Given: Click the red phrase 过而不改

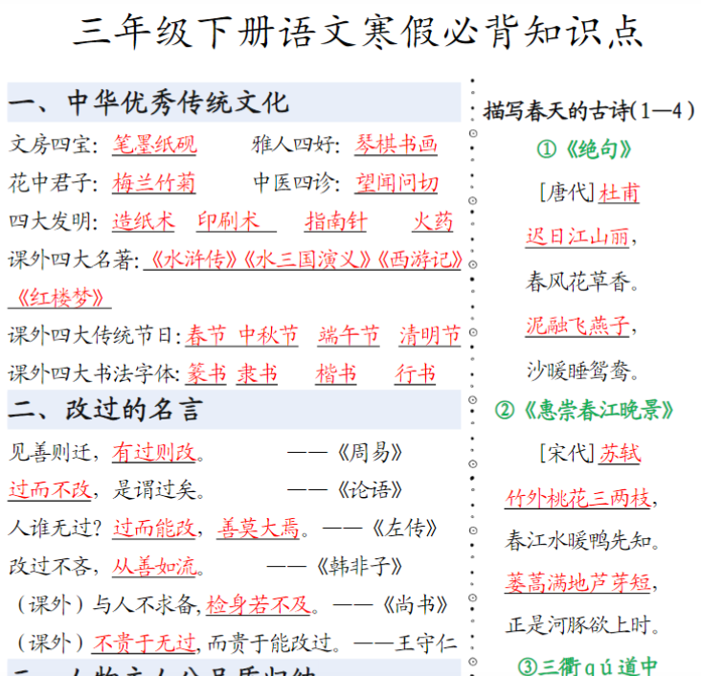Looking at the screenshot, I should pyautogui.click(x=51, y=490).
